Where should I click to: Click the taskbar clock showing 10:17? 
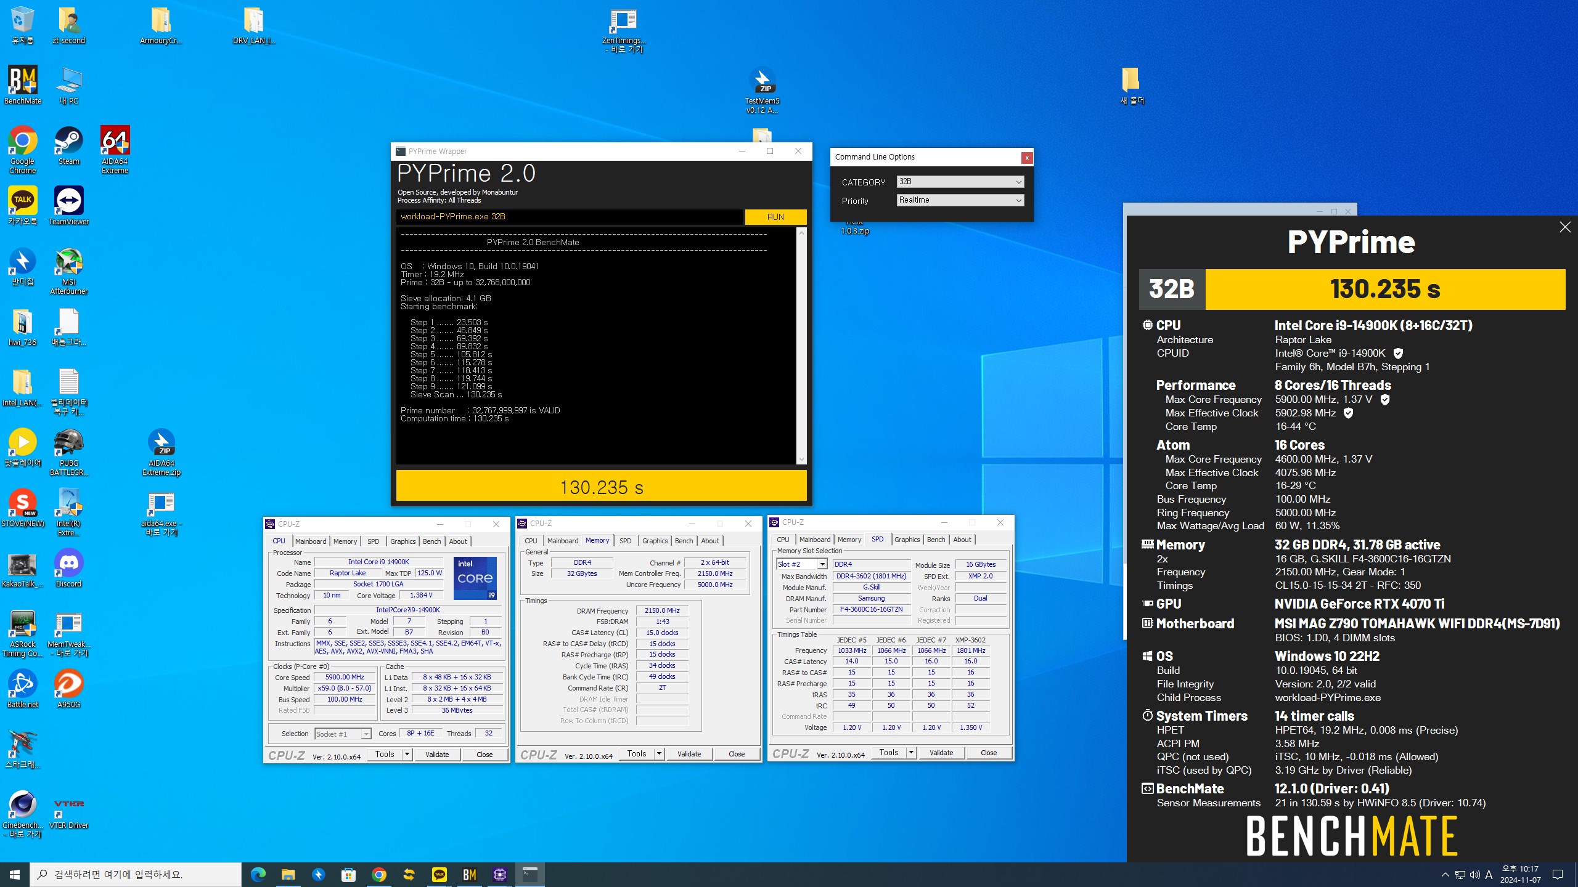click(1521, 874)
